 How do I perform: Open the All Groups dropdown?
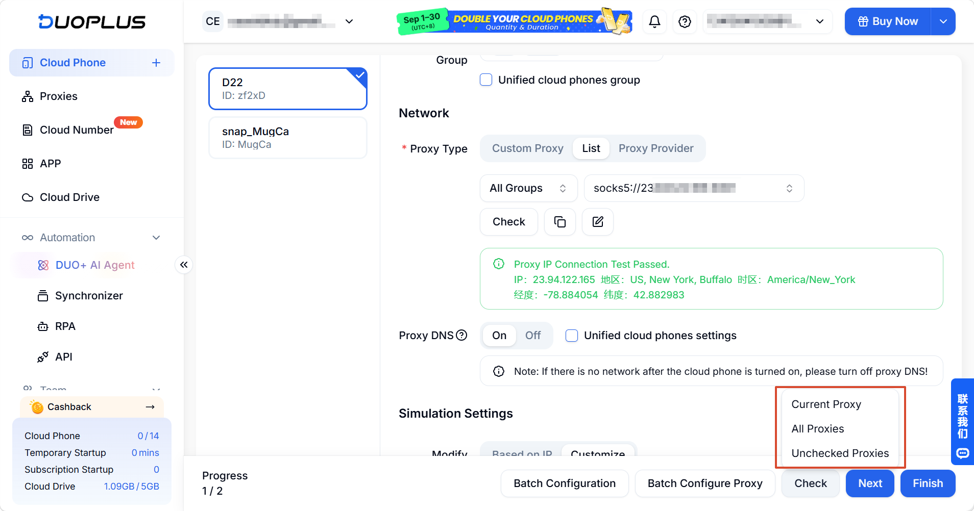pos(528,188)
